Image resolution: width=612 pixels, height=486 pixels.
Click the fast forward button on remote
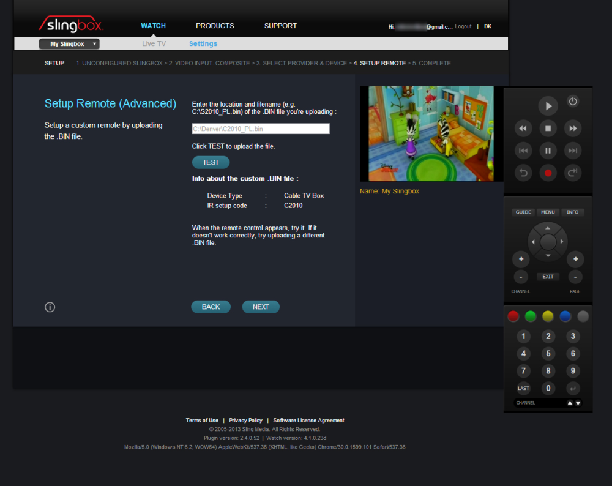pyautogui.click(x=573, y=129)
